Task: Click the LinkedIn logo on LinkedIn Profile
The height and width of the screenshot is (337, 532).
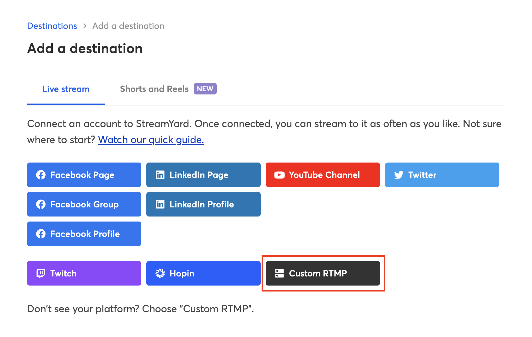Action: pos(160,204)
